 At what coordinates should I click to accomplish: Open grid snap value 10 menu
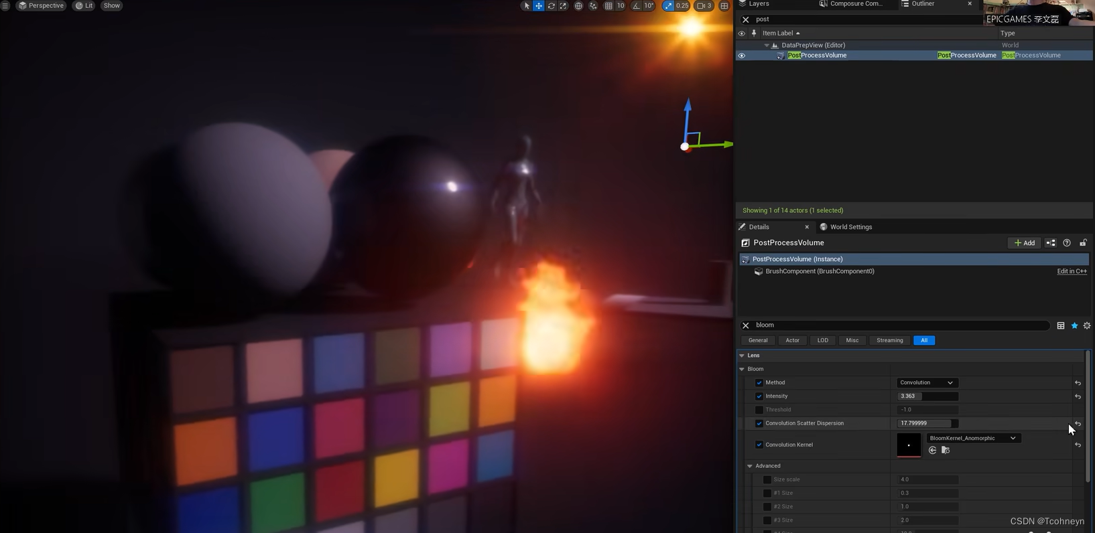621,6
